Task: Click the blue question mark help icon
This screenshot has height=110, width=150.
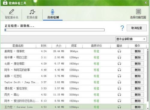Action: click(122, 28)
